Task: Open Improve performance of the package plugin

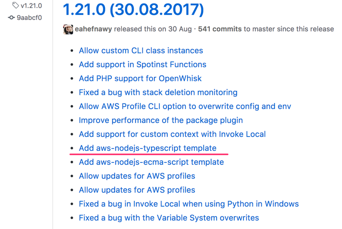Action: tap(161, 120)
